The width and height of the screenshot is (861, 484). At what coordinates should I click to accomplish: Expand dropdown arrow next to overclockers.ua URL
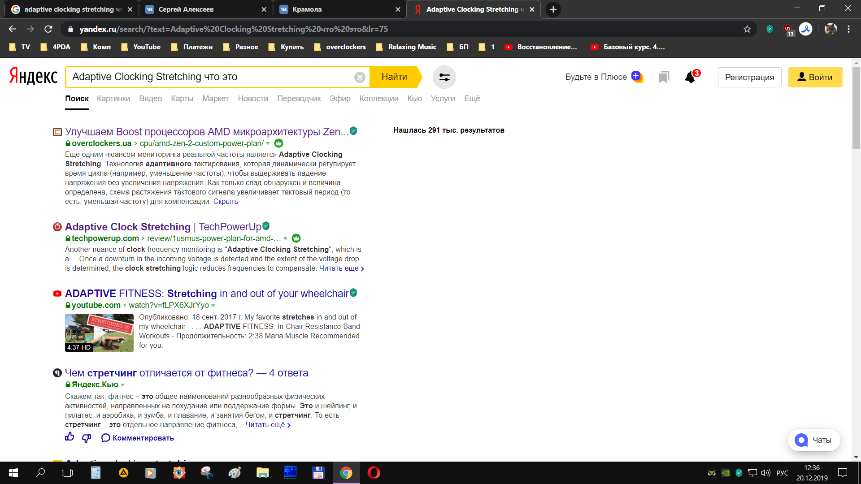coord(268,143)
